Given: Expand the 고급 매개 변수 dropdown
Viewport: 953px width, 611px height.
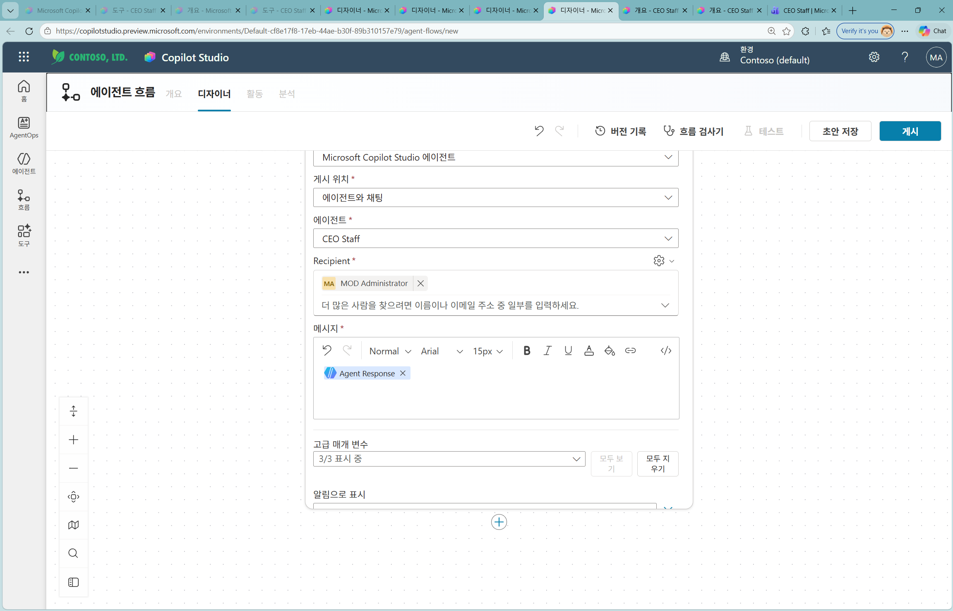Looking at the screenshot, I should 449,459.
